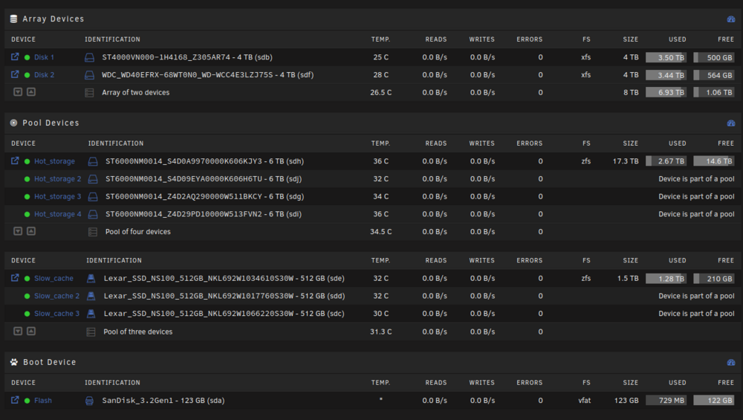Spin down pool of three devices
743x420 pixels.
(18, 332)
